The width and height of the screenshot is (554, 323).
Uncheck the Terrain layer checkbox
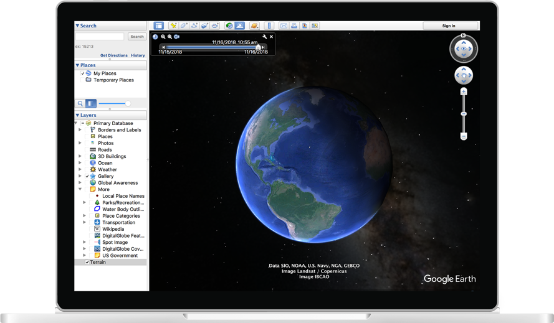point(87,263)
